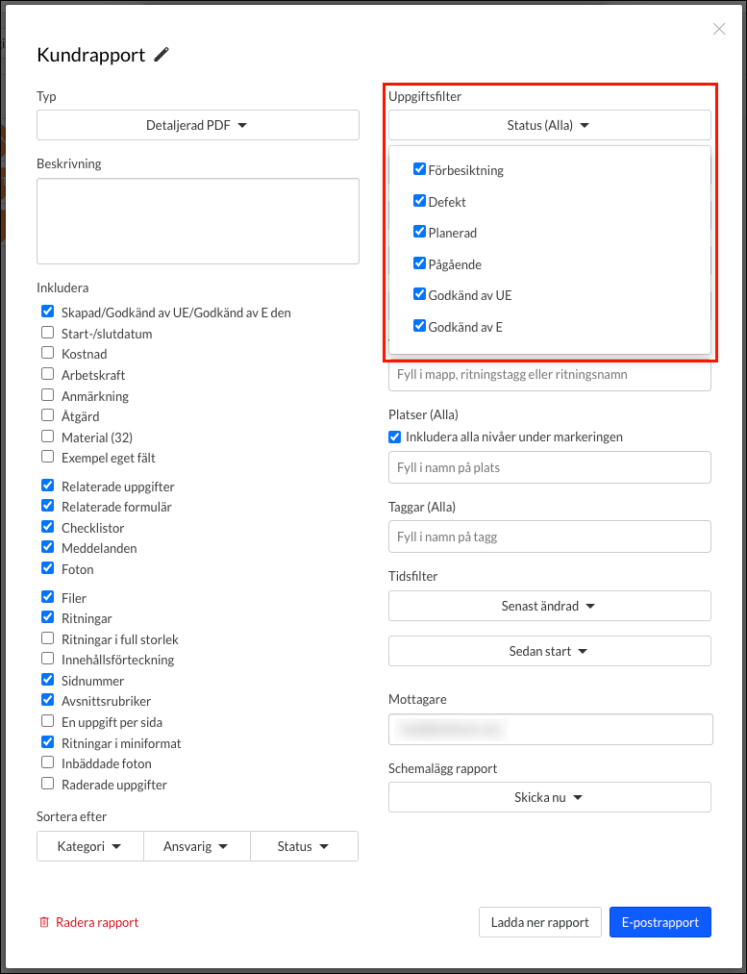Open the Detaljerad PDF type dropdown
Viewport: 747px width, 974px height.
click(x=198, y=125)
